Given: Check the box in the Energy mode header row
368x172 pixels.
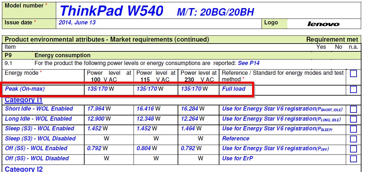Looking at the screenshot, I should (353, 74).
